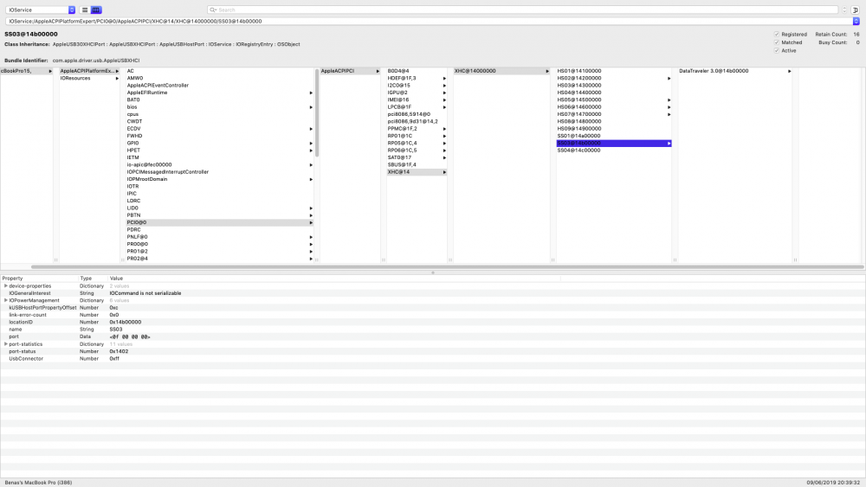The width and height of the screenshot is (866, 487).
Task: Select the SBUS@1F,4 device entry
Action: 417,165
